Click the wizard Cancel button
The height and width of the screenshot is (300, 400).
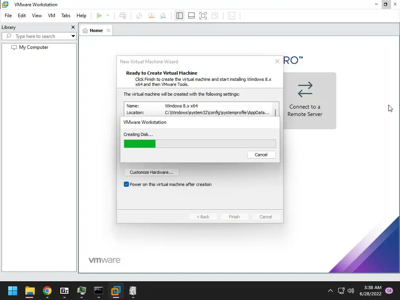point(266,217)
